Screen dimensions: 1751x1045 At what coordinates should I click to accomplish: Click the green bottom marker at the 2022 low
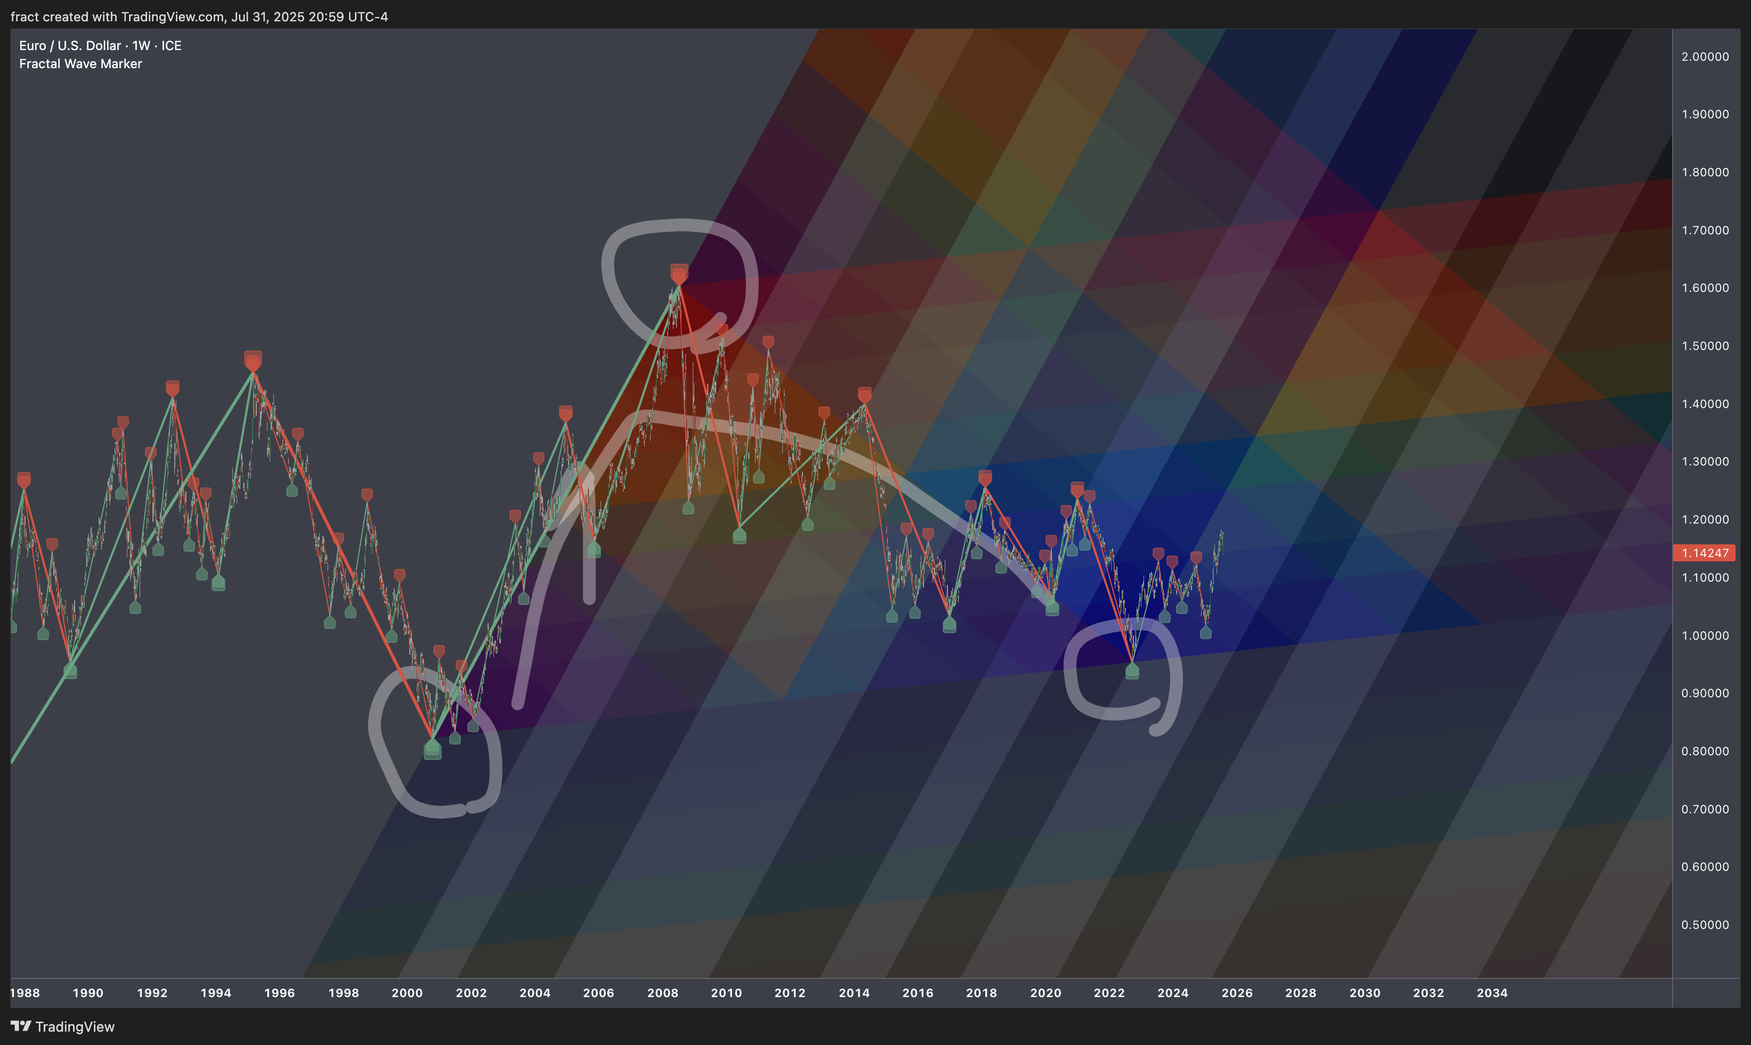coord(1132,671)
